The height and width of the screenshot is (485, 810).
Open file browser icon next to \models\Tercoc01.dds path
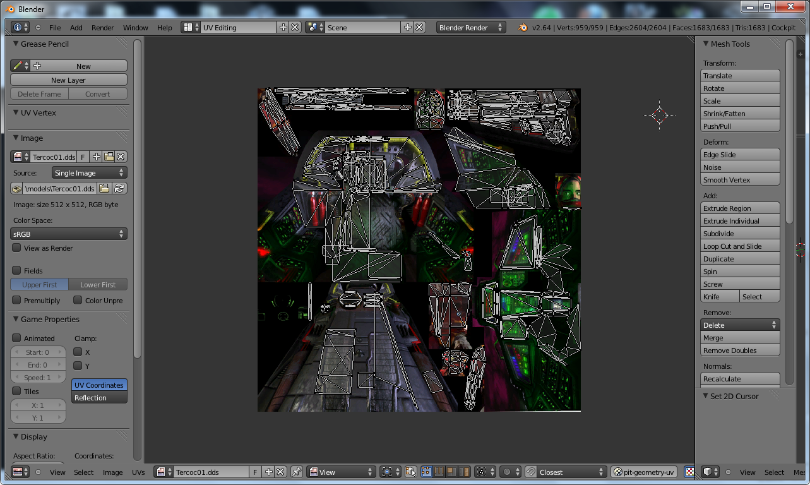click(104, 188)
